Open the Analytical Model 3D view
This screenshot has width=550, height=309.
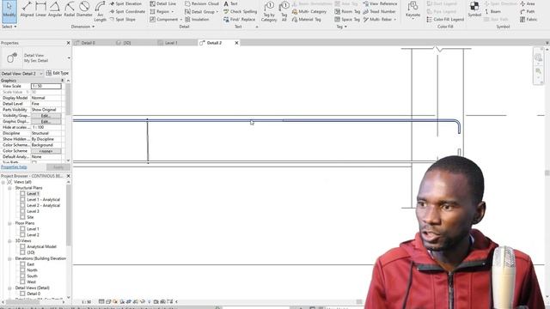(x=41, y=246)
